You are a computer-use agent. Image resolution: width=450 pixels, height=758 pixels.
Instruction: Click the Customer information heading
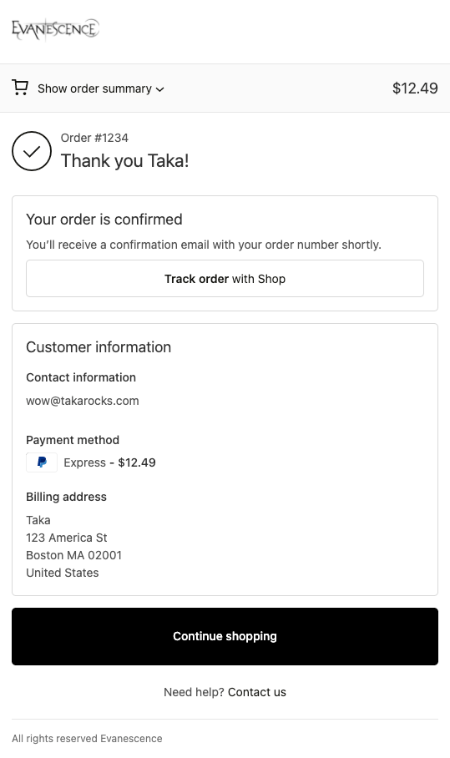[99, 347]
